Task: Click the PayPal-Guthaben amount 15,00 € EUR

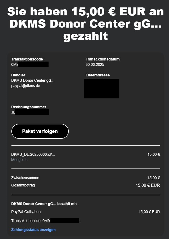Action: (149, 212)
